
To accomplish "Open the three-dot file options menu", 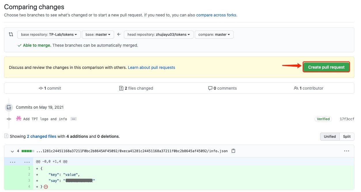I will point(347,151).
